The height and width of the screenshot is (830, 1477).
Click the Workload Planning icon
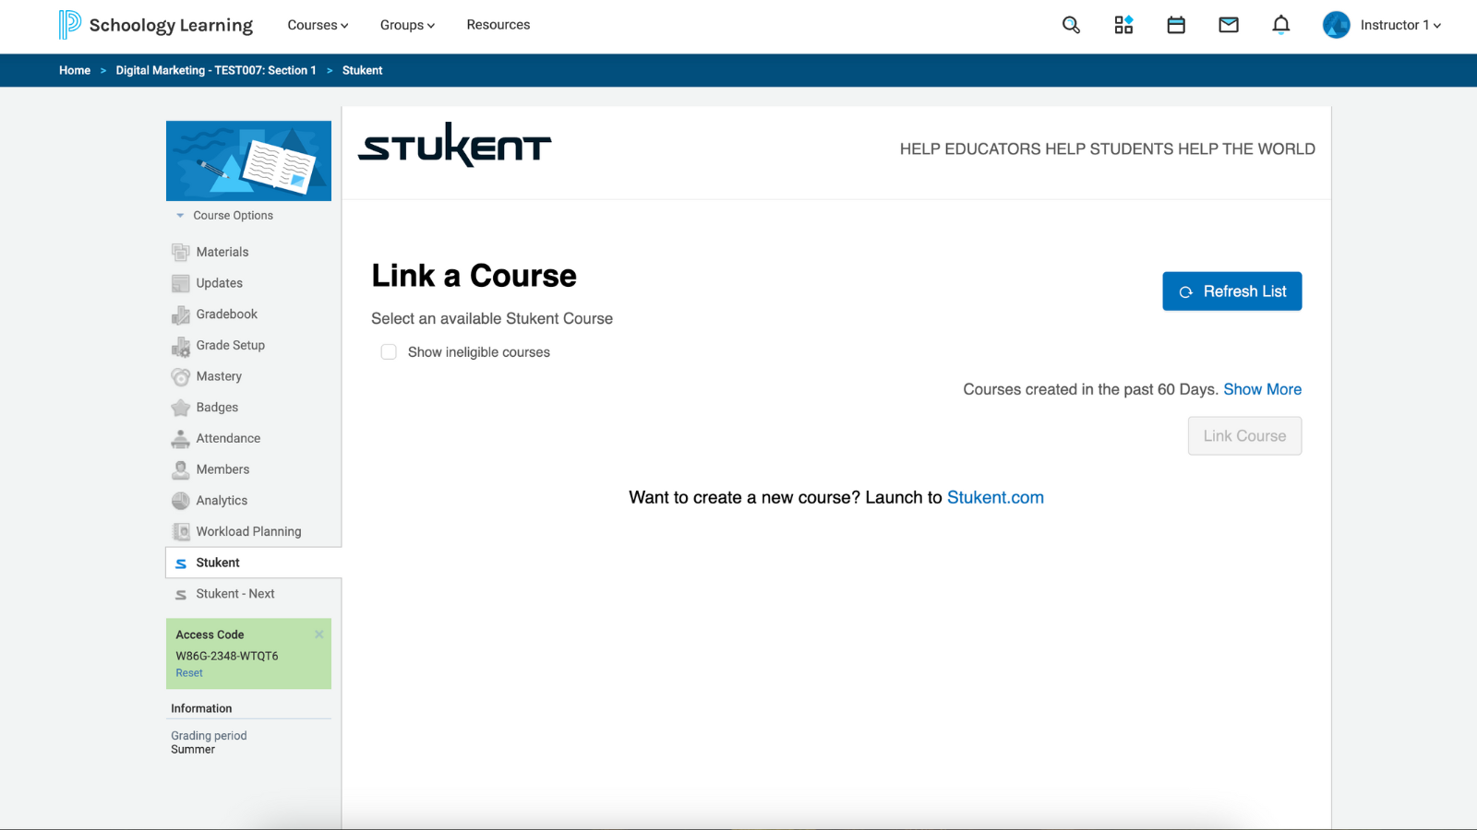pyautogui.click(x=181, y=532)
